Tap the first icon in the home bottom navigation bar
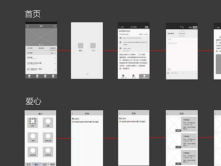 (29, 76)
